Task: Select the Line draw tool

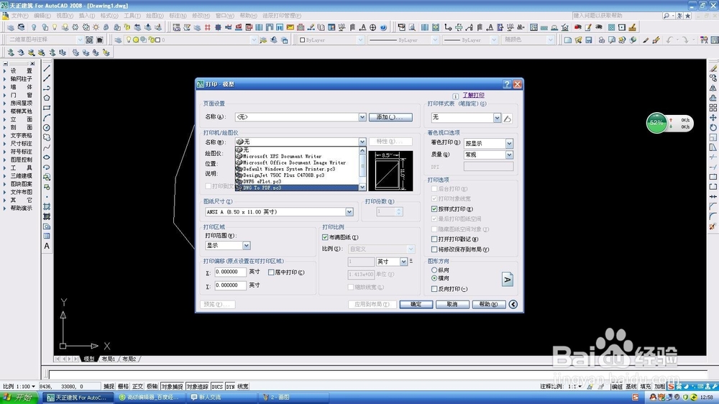Action: click(47, 68)
